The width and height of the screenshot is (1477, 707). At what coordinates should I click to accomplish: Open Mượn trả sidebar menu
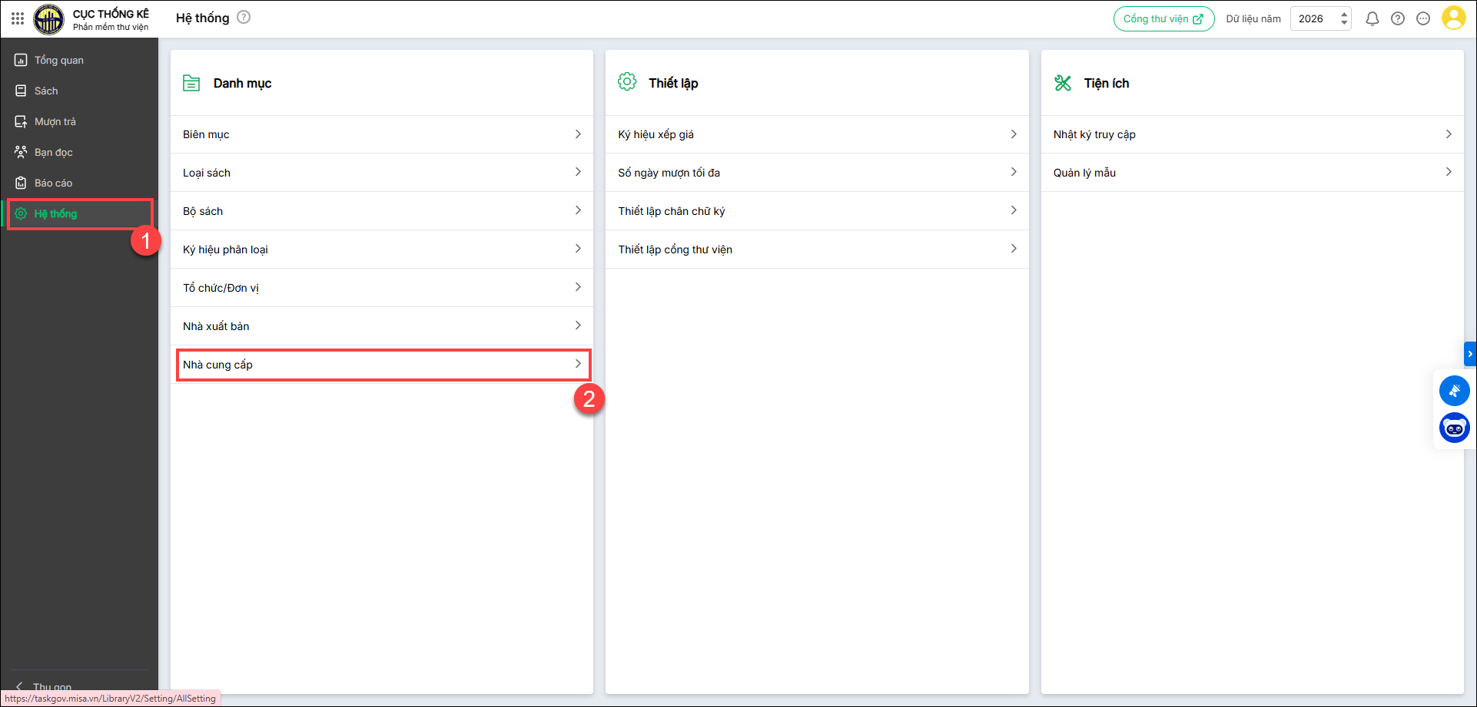coord(55,121)
